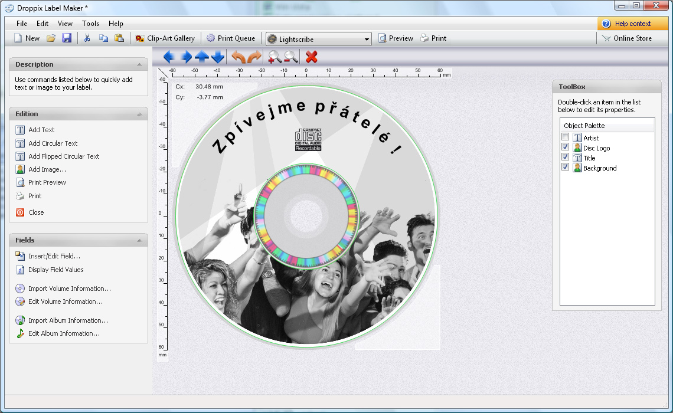The image size is (673, 413).
Task: Collapse the Description panel
Action: coord(140,64)
